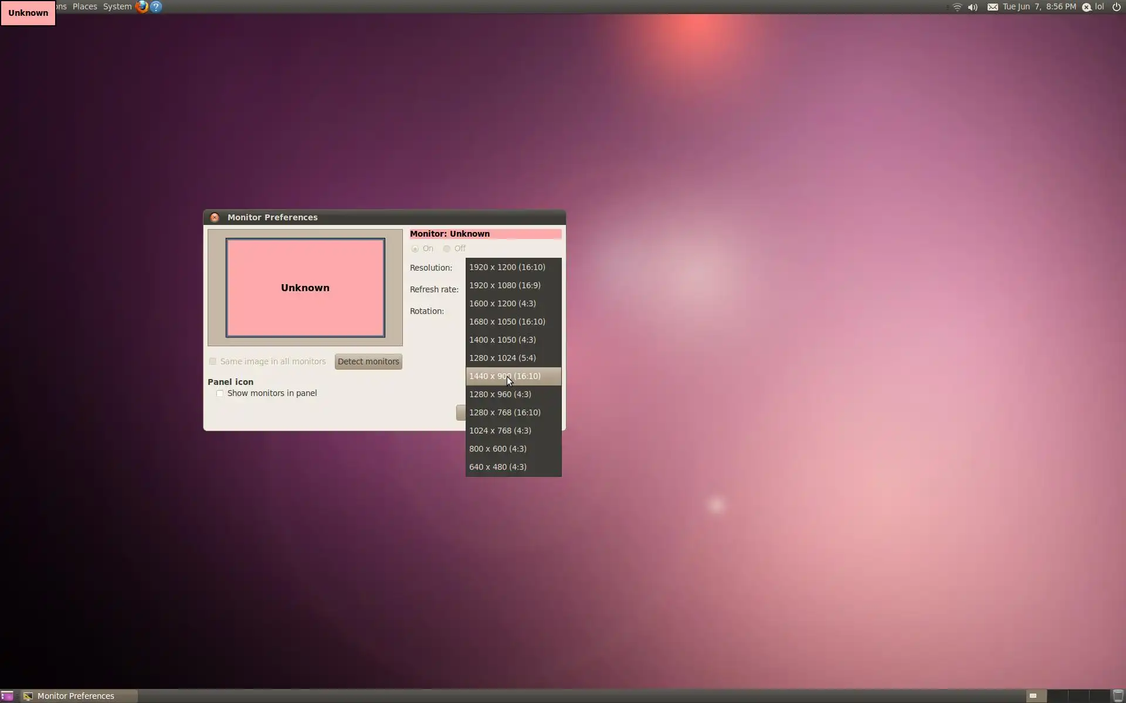Click the show desktop icon
The height and width of the screenshot is (703, 1126).
(7, 696)
